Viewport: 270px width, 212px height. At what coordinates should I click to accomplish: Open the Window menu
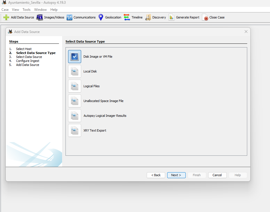(x=40, y=10)
